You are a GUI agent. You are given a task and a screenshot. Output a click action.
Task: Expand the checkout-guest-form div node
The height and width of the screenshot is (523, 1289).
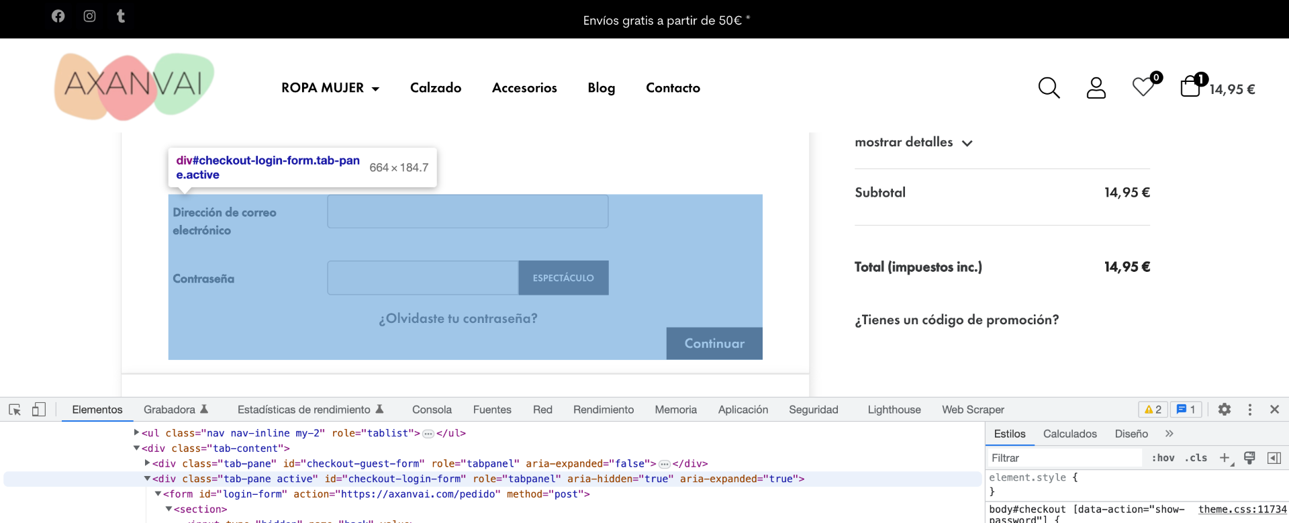click(148, 463)
